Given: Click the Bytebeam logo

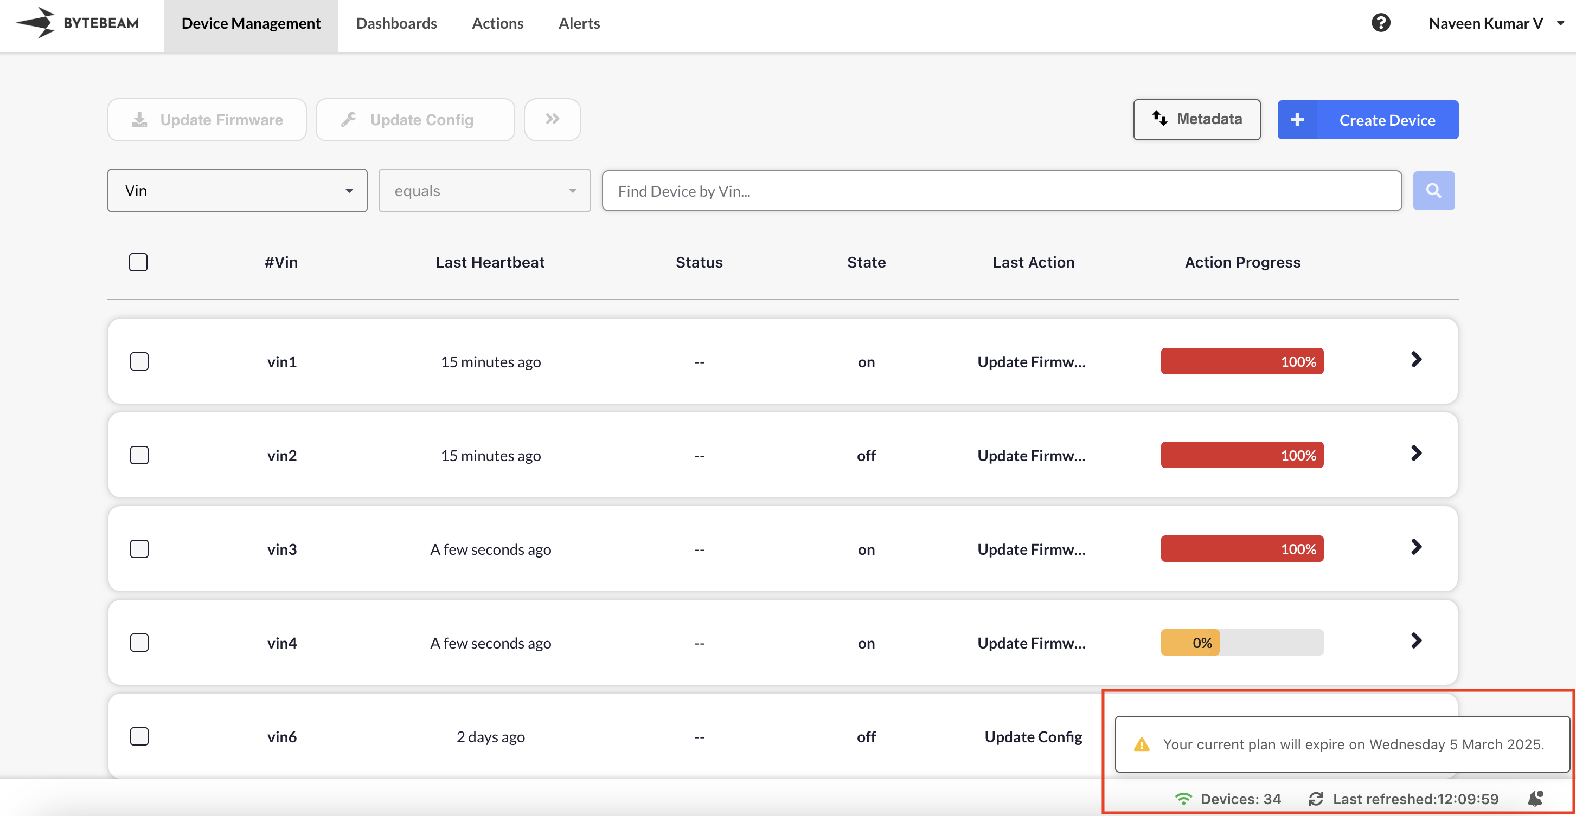Looking at the screenshot, I should [78, 23].
